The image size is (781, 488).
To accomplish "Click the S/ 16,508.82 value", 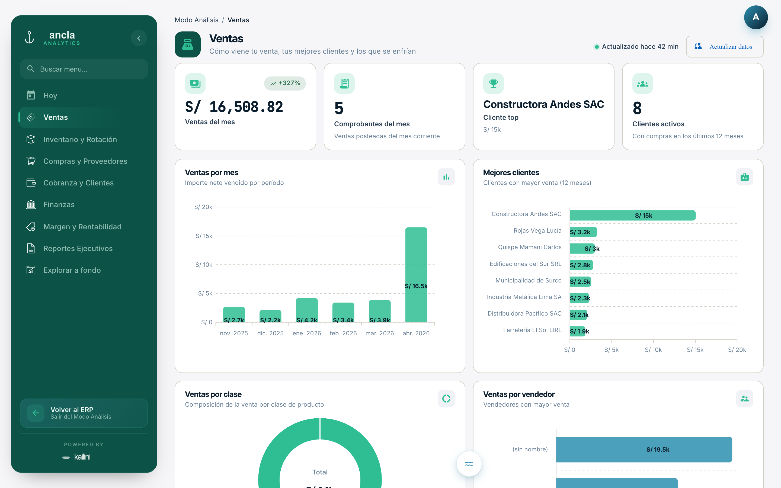I will (x=234, y=107).
